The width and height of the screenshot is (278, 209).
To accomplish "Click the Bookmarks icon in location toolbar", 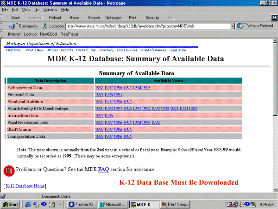I will pyautogui.click(x=13, y=26).
